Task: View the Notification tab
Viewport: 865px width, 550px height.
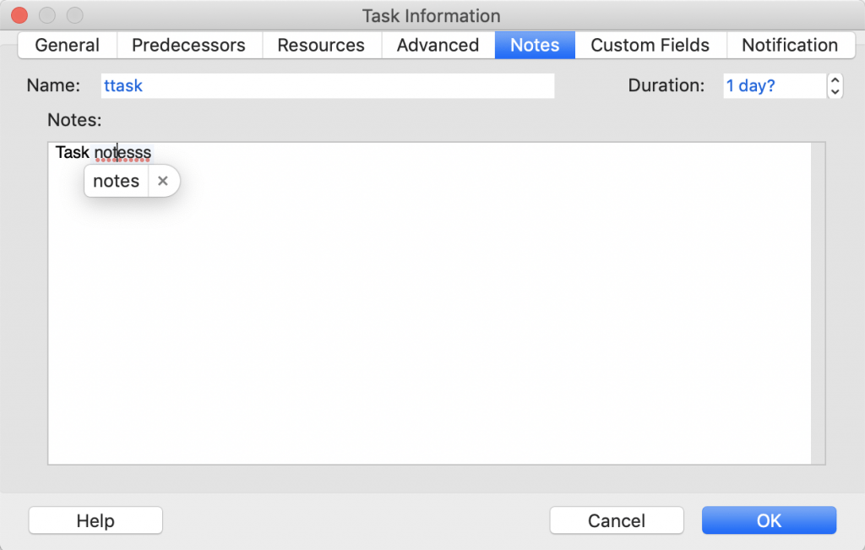Action: (789, 45)
